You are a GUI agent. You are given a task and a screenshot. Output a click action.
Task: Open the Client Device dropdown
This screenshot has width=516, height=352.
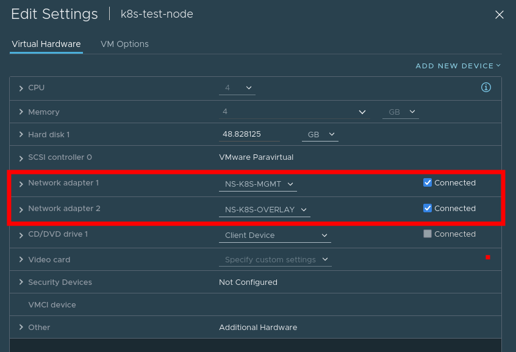(275, 235)
